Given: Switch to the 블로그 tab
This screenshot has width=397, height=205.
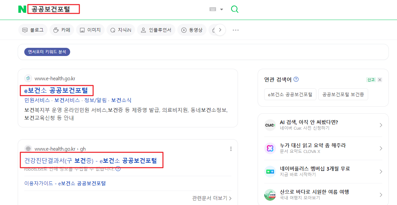Looking at the screenshot, I should 33,30.
